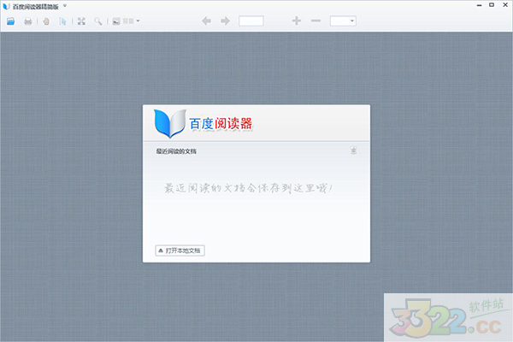
Task: Open the 背景 background dropdown
Action: 127,21
